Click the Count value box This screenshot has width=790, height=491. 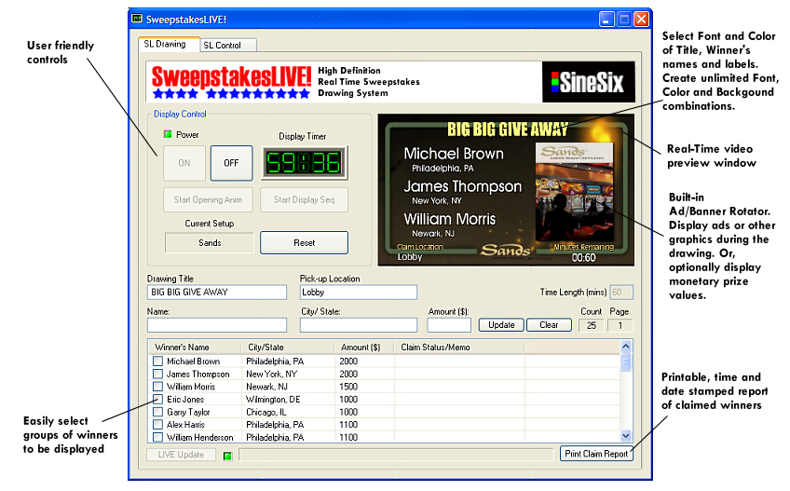[x=592, y=325]
